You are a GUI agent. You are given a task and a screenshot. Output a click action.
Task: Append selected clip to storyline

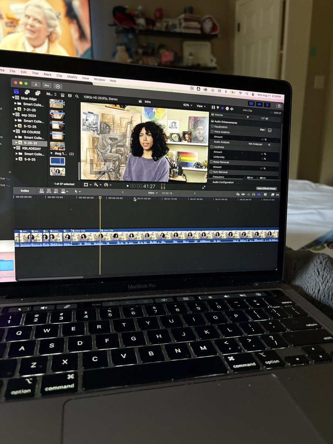pos(56,191)
